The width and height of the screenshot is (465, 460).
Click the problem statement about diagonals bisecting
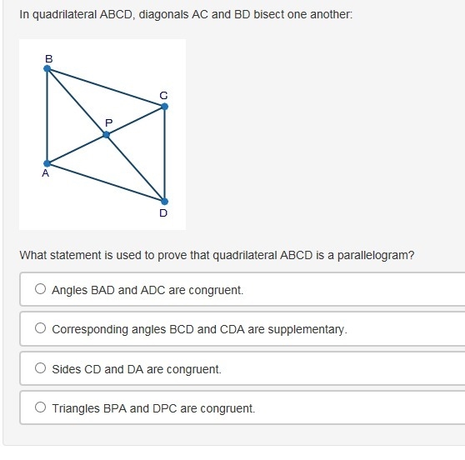click(x=186, y=14)
